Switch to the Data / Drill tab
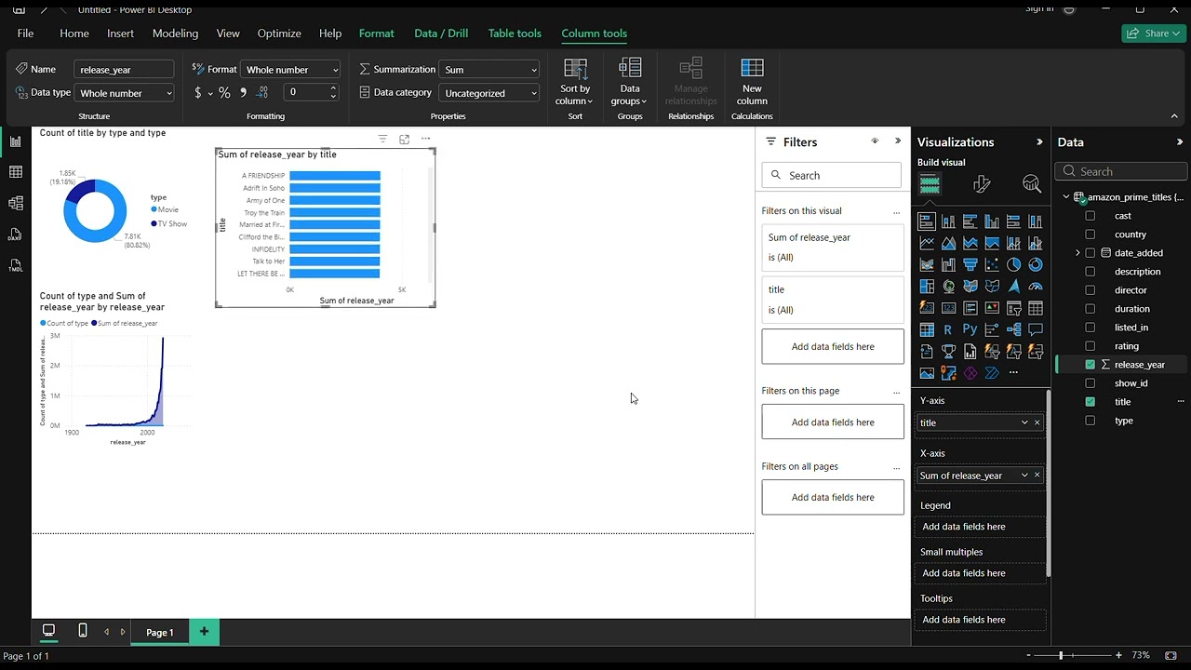This screenshot has height=670, width=1191. [441, 33]
